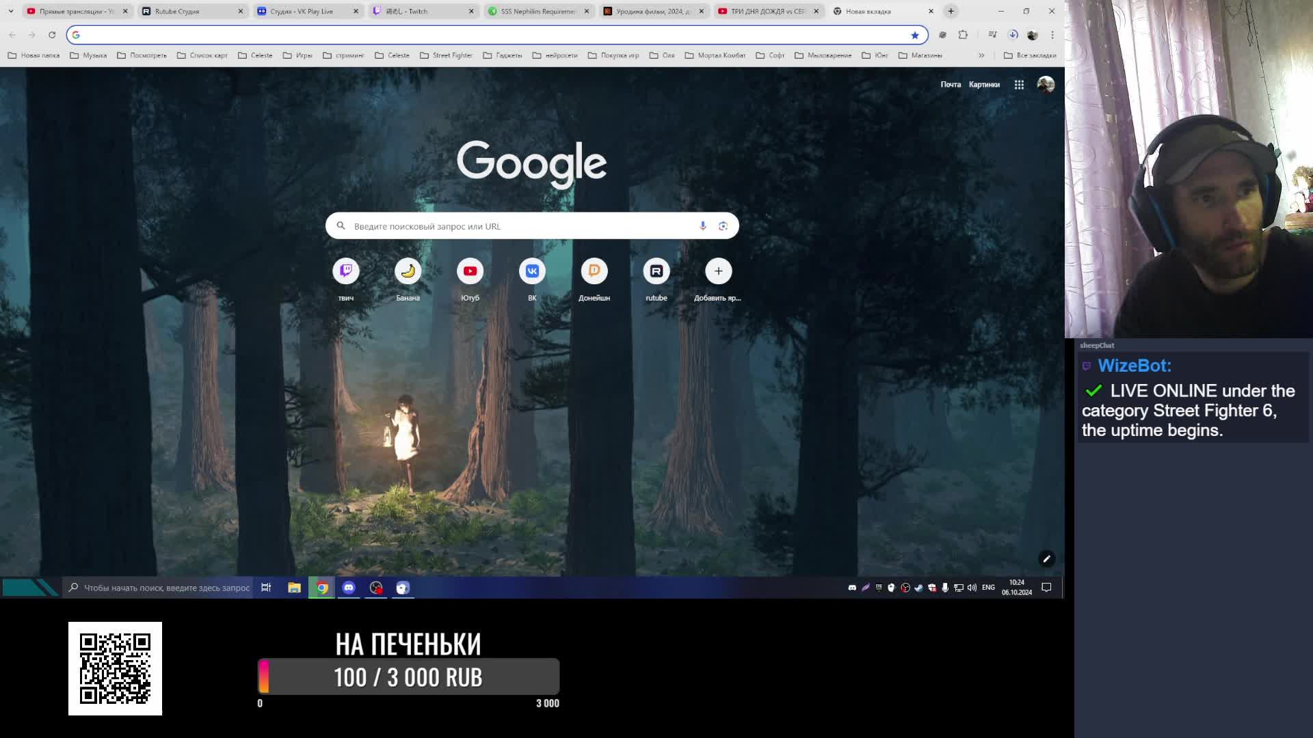Open Google Lens image search icon
This screenshot has width=1313, height=738.
click(723, 226)
